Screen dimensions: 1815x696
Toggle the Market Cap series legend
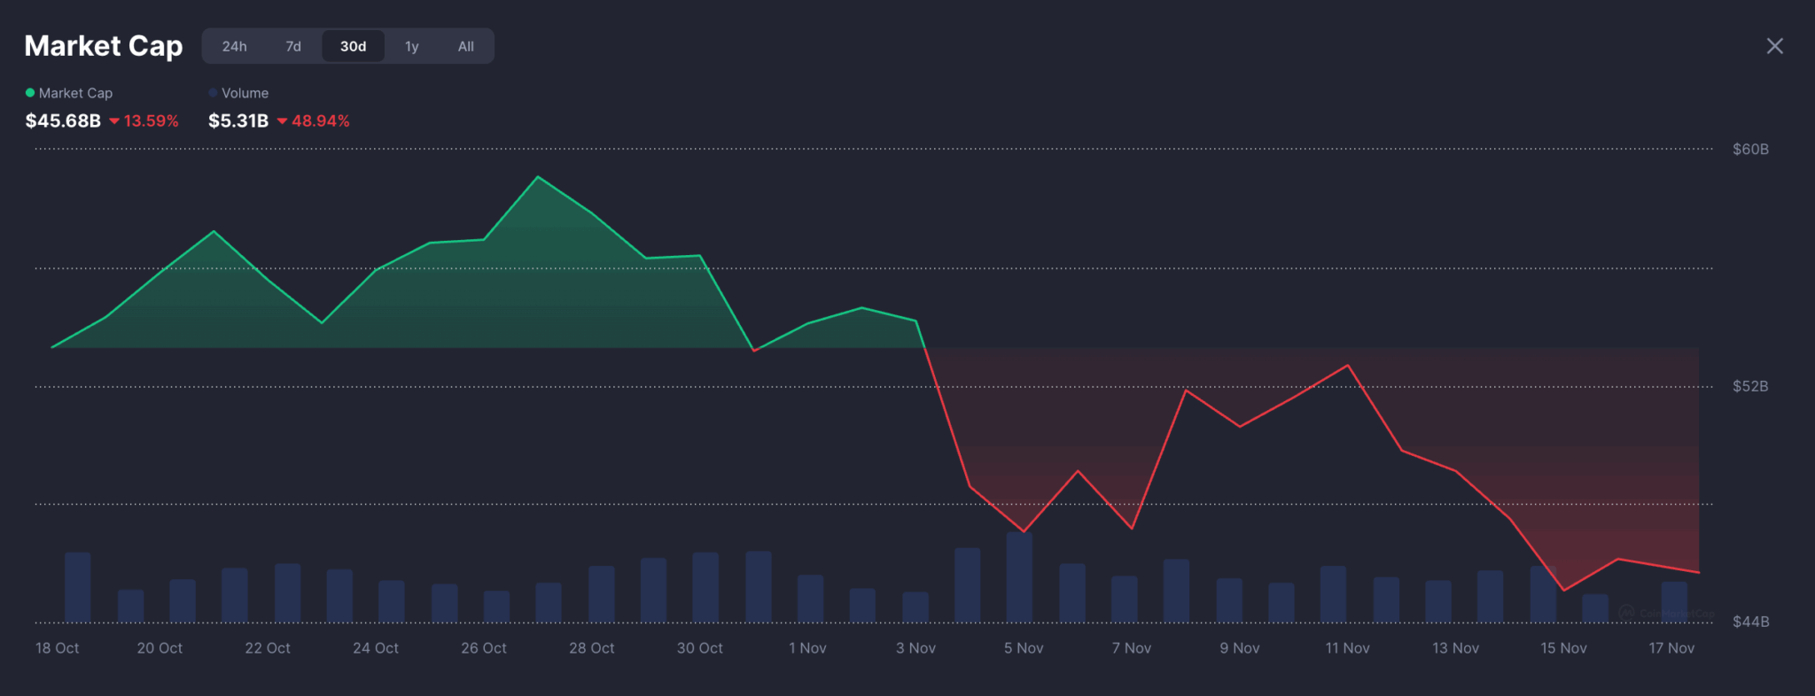(75, 93)
